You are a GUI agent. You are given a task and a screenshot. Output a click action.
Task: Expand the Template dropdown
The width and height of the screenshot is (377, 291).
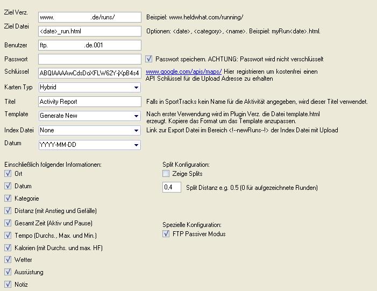point(137,116)
